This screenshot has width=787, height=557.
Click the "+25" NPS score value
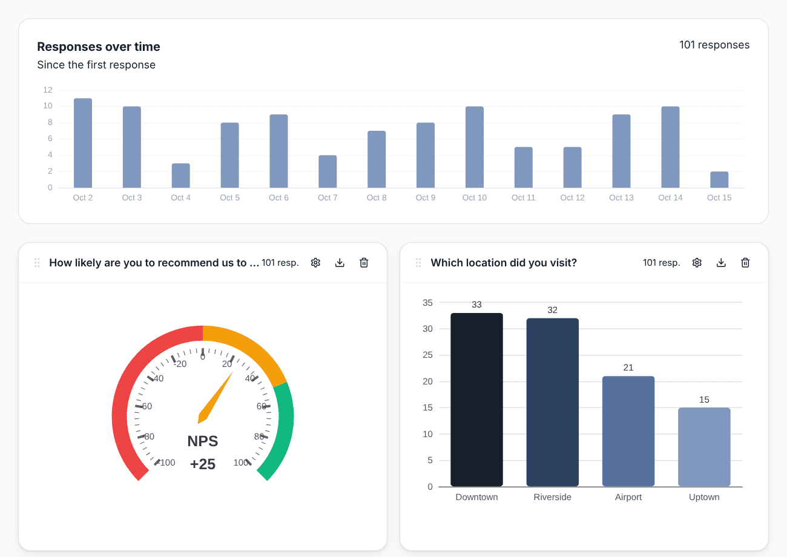203,464
